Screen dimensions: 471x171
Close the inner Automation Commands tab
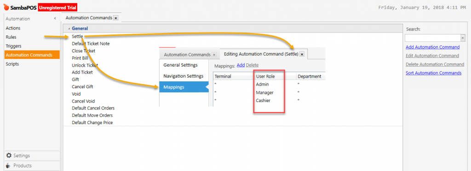214,55
